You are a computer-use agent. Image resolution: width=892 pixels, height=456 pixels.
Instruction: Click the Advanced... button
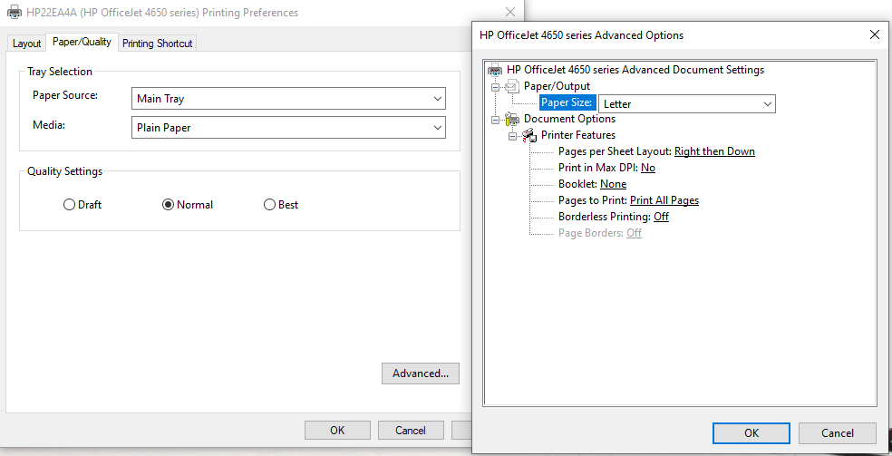[421, 374]
